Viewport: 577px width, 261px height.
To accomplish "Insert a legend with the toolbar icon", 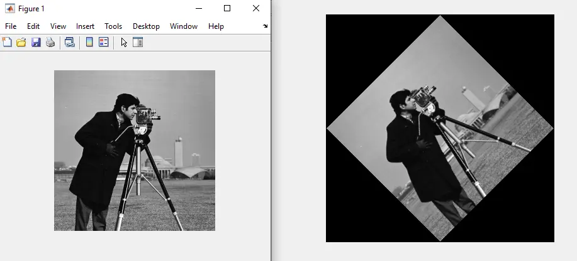I will 104,42.
